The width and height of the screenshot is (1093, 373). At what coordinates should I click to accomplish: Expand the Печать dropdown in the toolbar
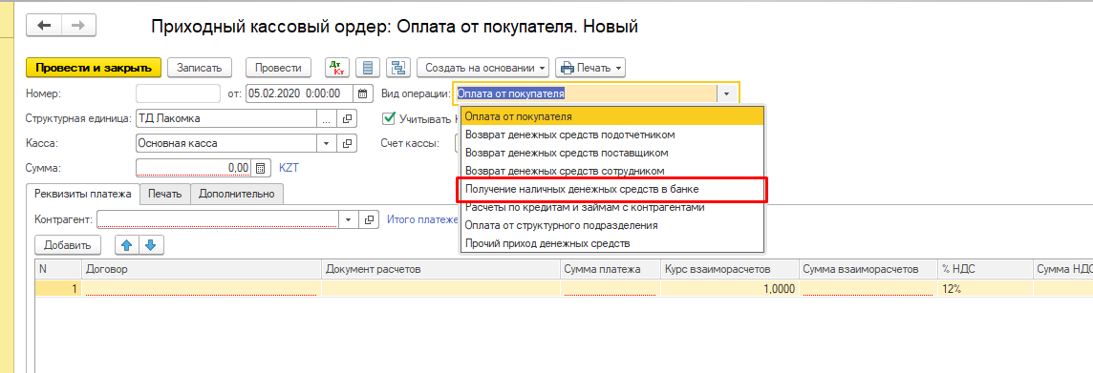(x=590, y=68)
